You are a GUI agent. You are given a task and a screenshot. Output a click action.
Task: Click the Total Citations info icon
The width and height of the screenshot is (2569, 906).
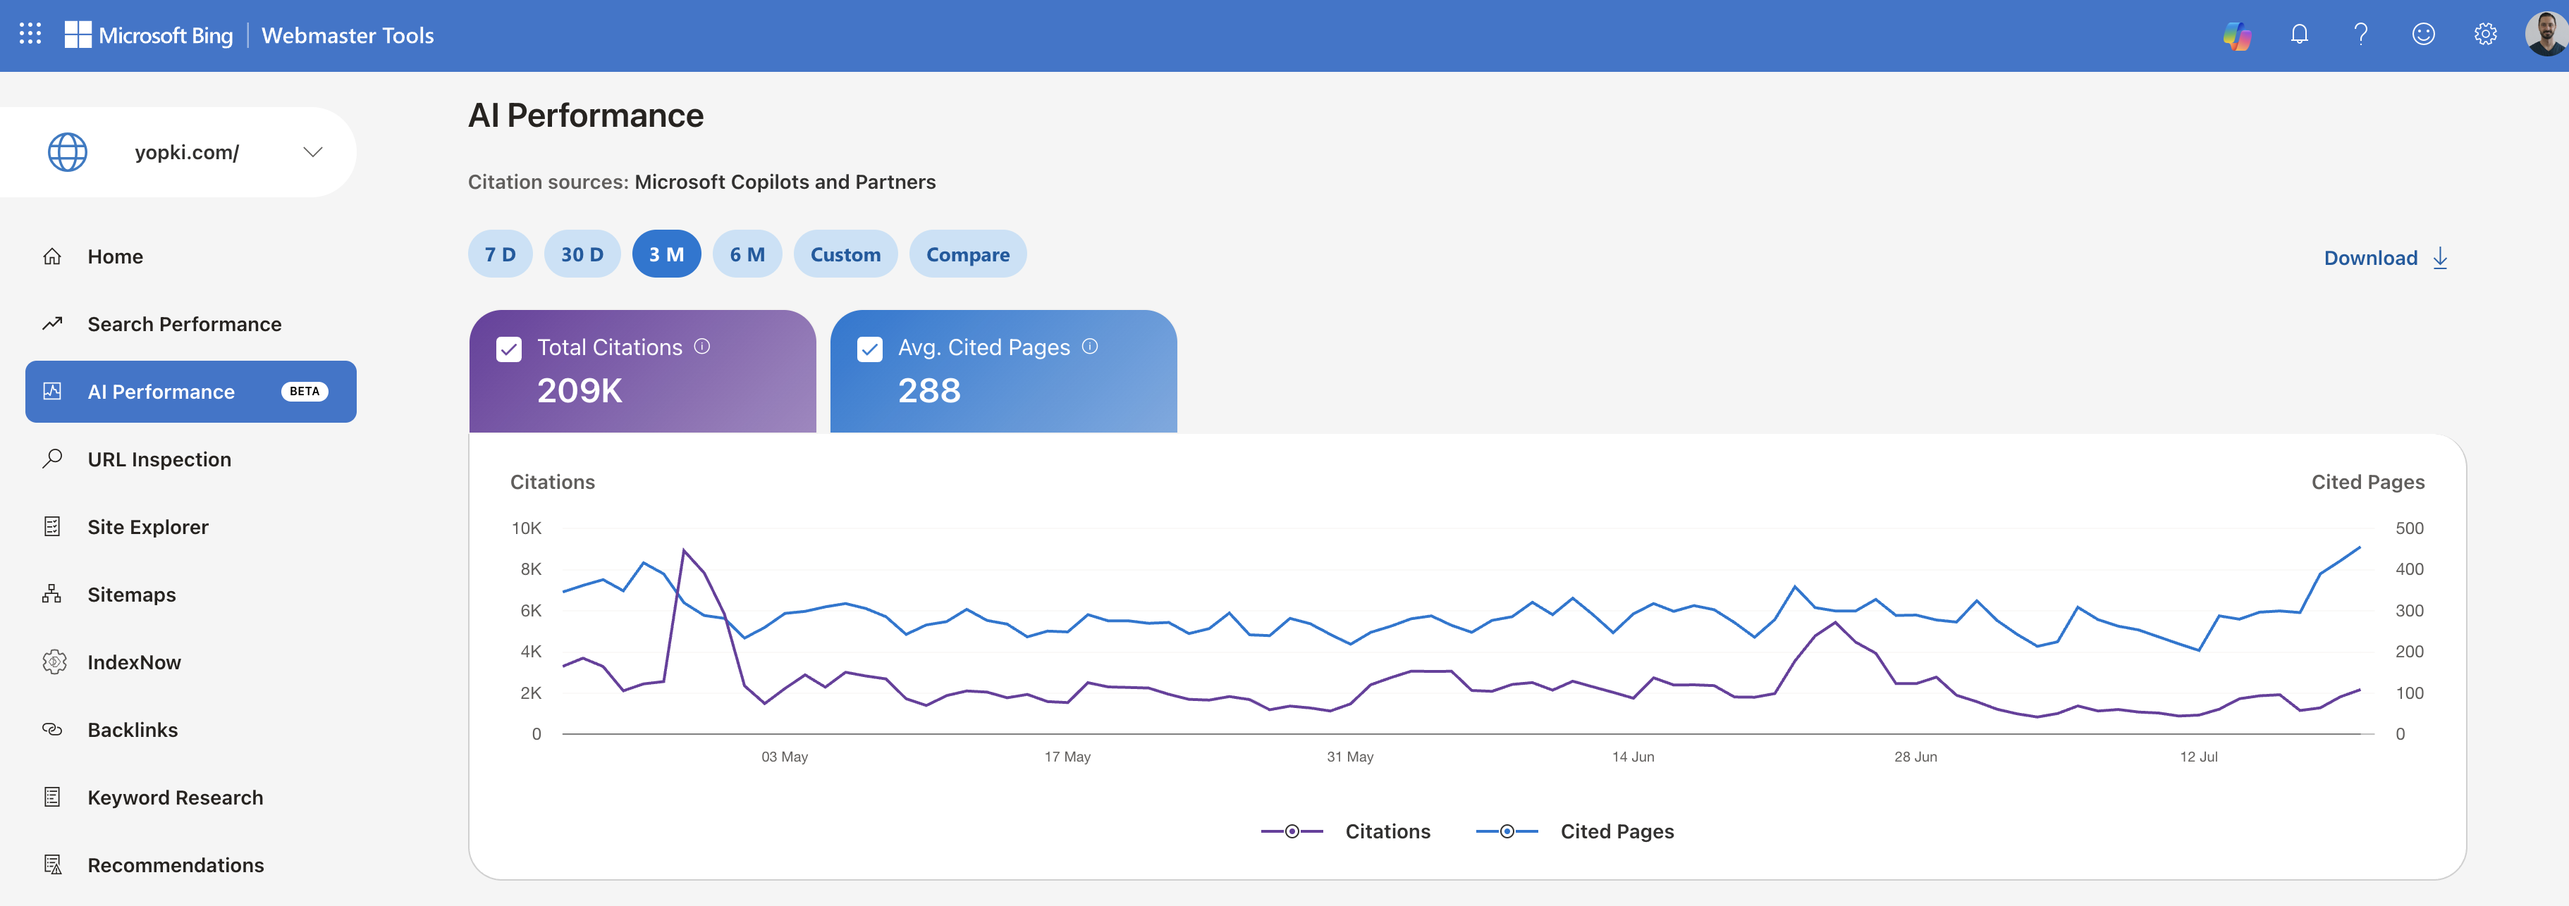pyautogui.click(x=702, y=346)
